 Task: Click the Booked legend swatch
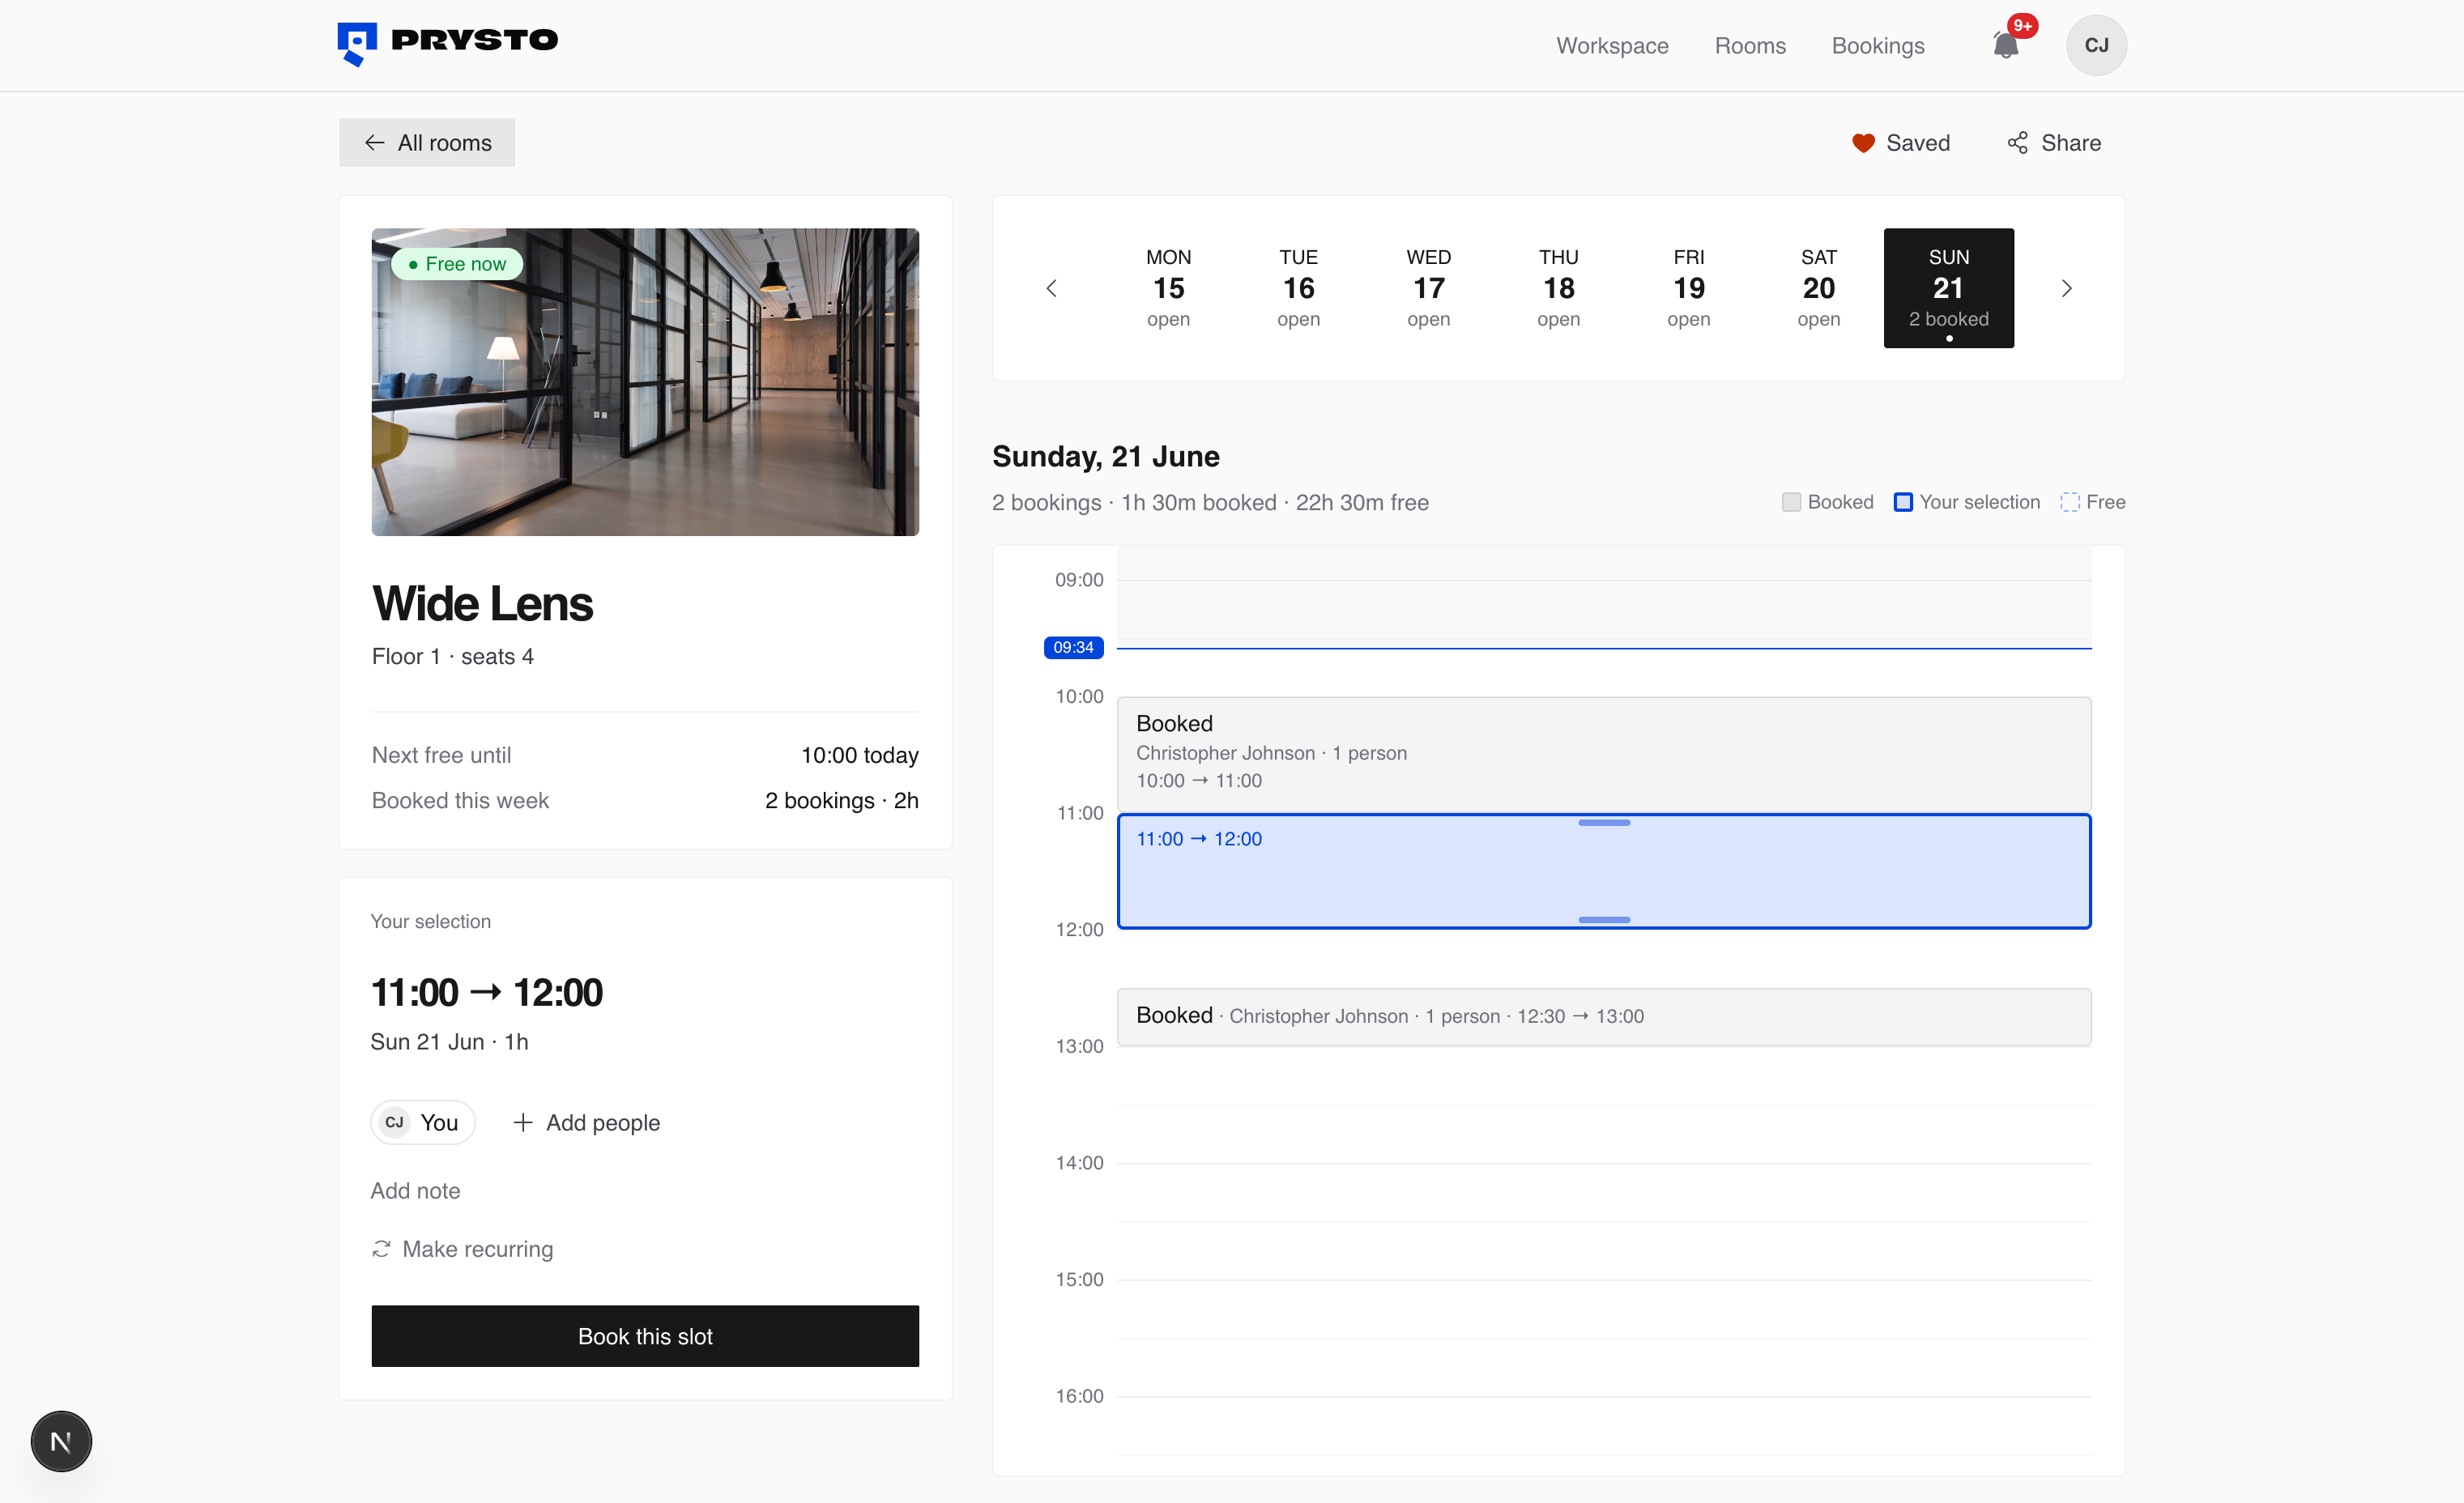pyautogui.click(x=1791, y=502)
